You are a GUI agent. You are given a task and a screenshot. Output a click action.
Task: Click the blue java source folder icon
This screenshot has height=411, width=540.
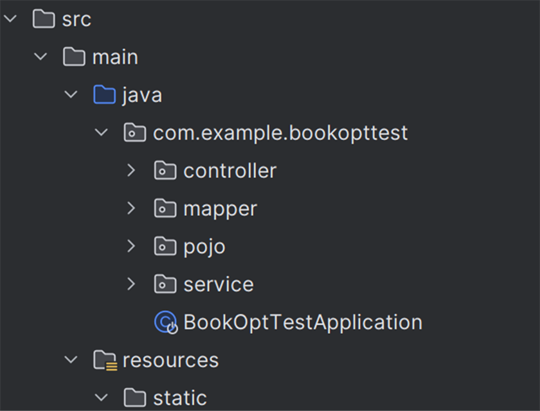pos(104,94)
